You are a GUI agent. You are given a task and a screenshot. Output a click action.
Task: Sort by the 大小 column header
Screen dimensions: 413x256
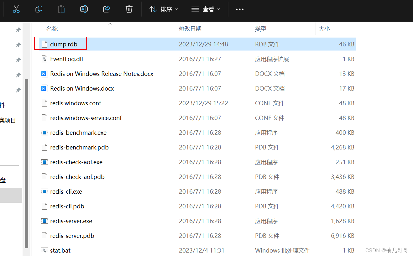[324, 29]
